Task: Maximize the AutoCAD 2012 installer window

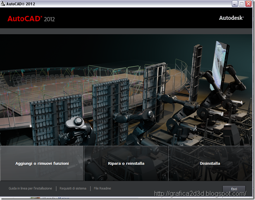Action: pos(242,4)
